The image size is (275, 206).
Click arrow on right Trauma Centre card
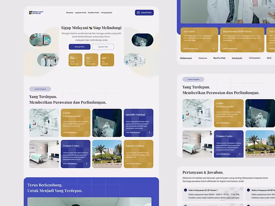(x=240, y=154)
